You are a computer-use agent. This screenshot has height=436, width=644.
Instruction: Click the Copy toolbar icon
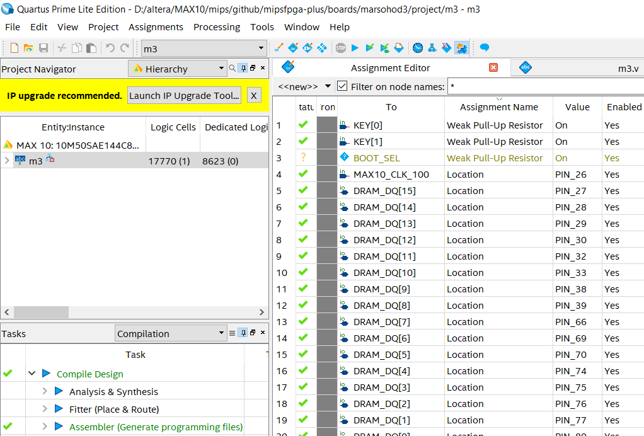pyautogui.click(x=77, y=48)
